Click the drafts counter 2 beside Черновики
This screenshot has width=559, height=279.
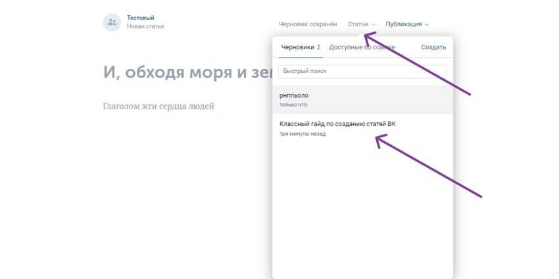click(318, 47)
